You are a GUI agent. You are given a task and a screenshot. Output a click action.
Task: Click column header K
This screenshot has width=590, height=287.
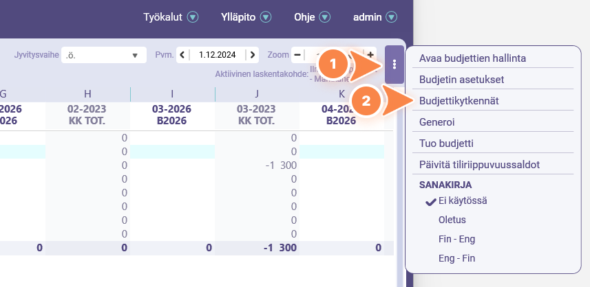pos(341,94)
